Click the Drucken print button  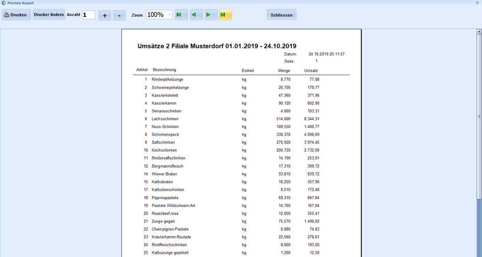pos(16,15)
